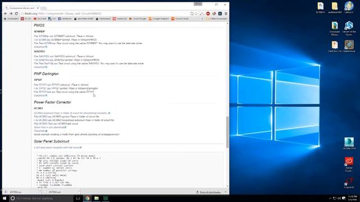This screenshot has height=202, width=360.
Task: Open Heroes of the Storm desktop shortcut
Action: (349, 28)
